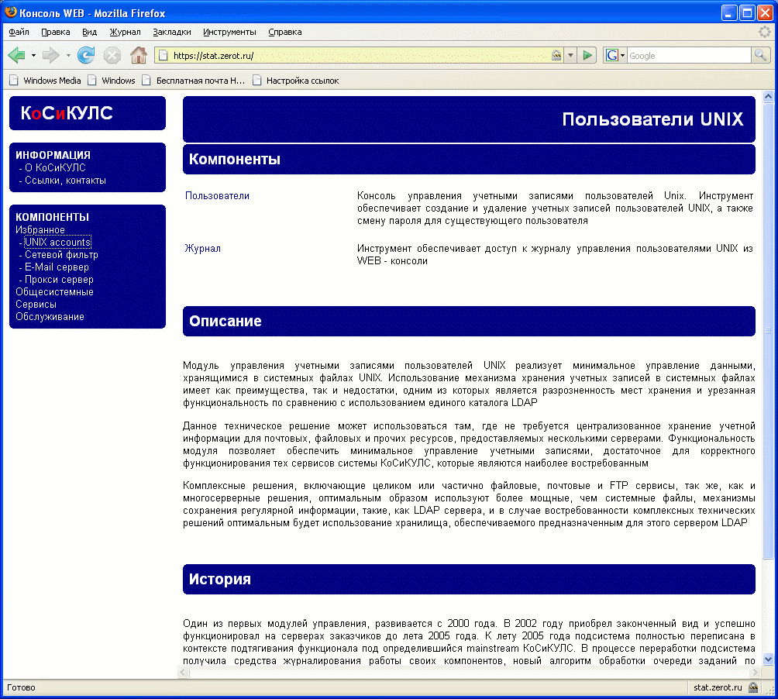
Task: Click the green Go arrow beside address bar
Action: 587,55
